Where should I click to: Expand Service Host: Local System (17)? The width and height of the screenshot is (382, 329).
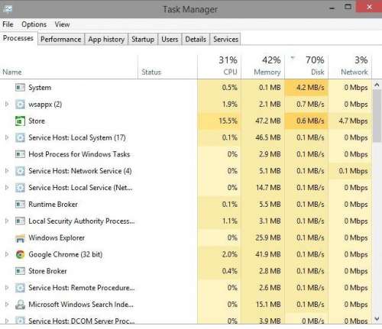coord(7,137)
